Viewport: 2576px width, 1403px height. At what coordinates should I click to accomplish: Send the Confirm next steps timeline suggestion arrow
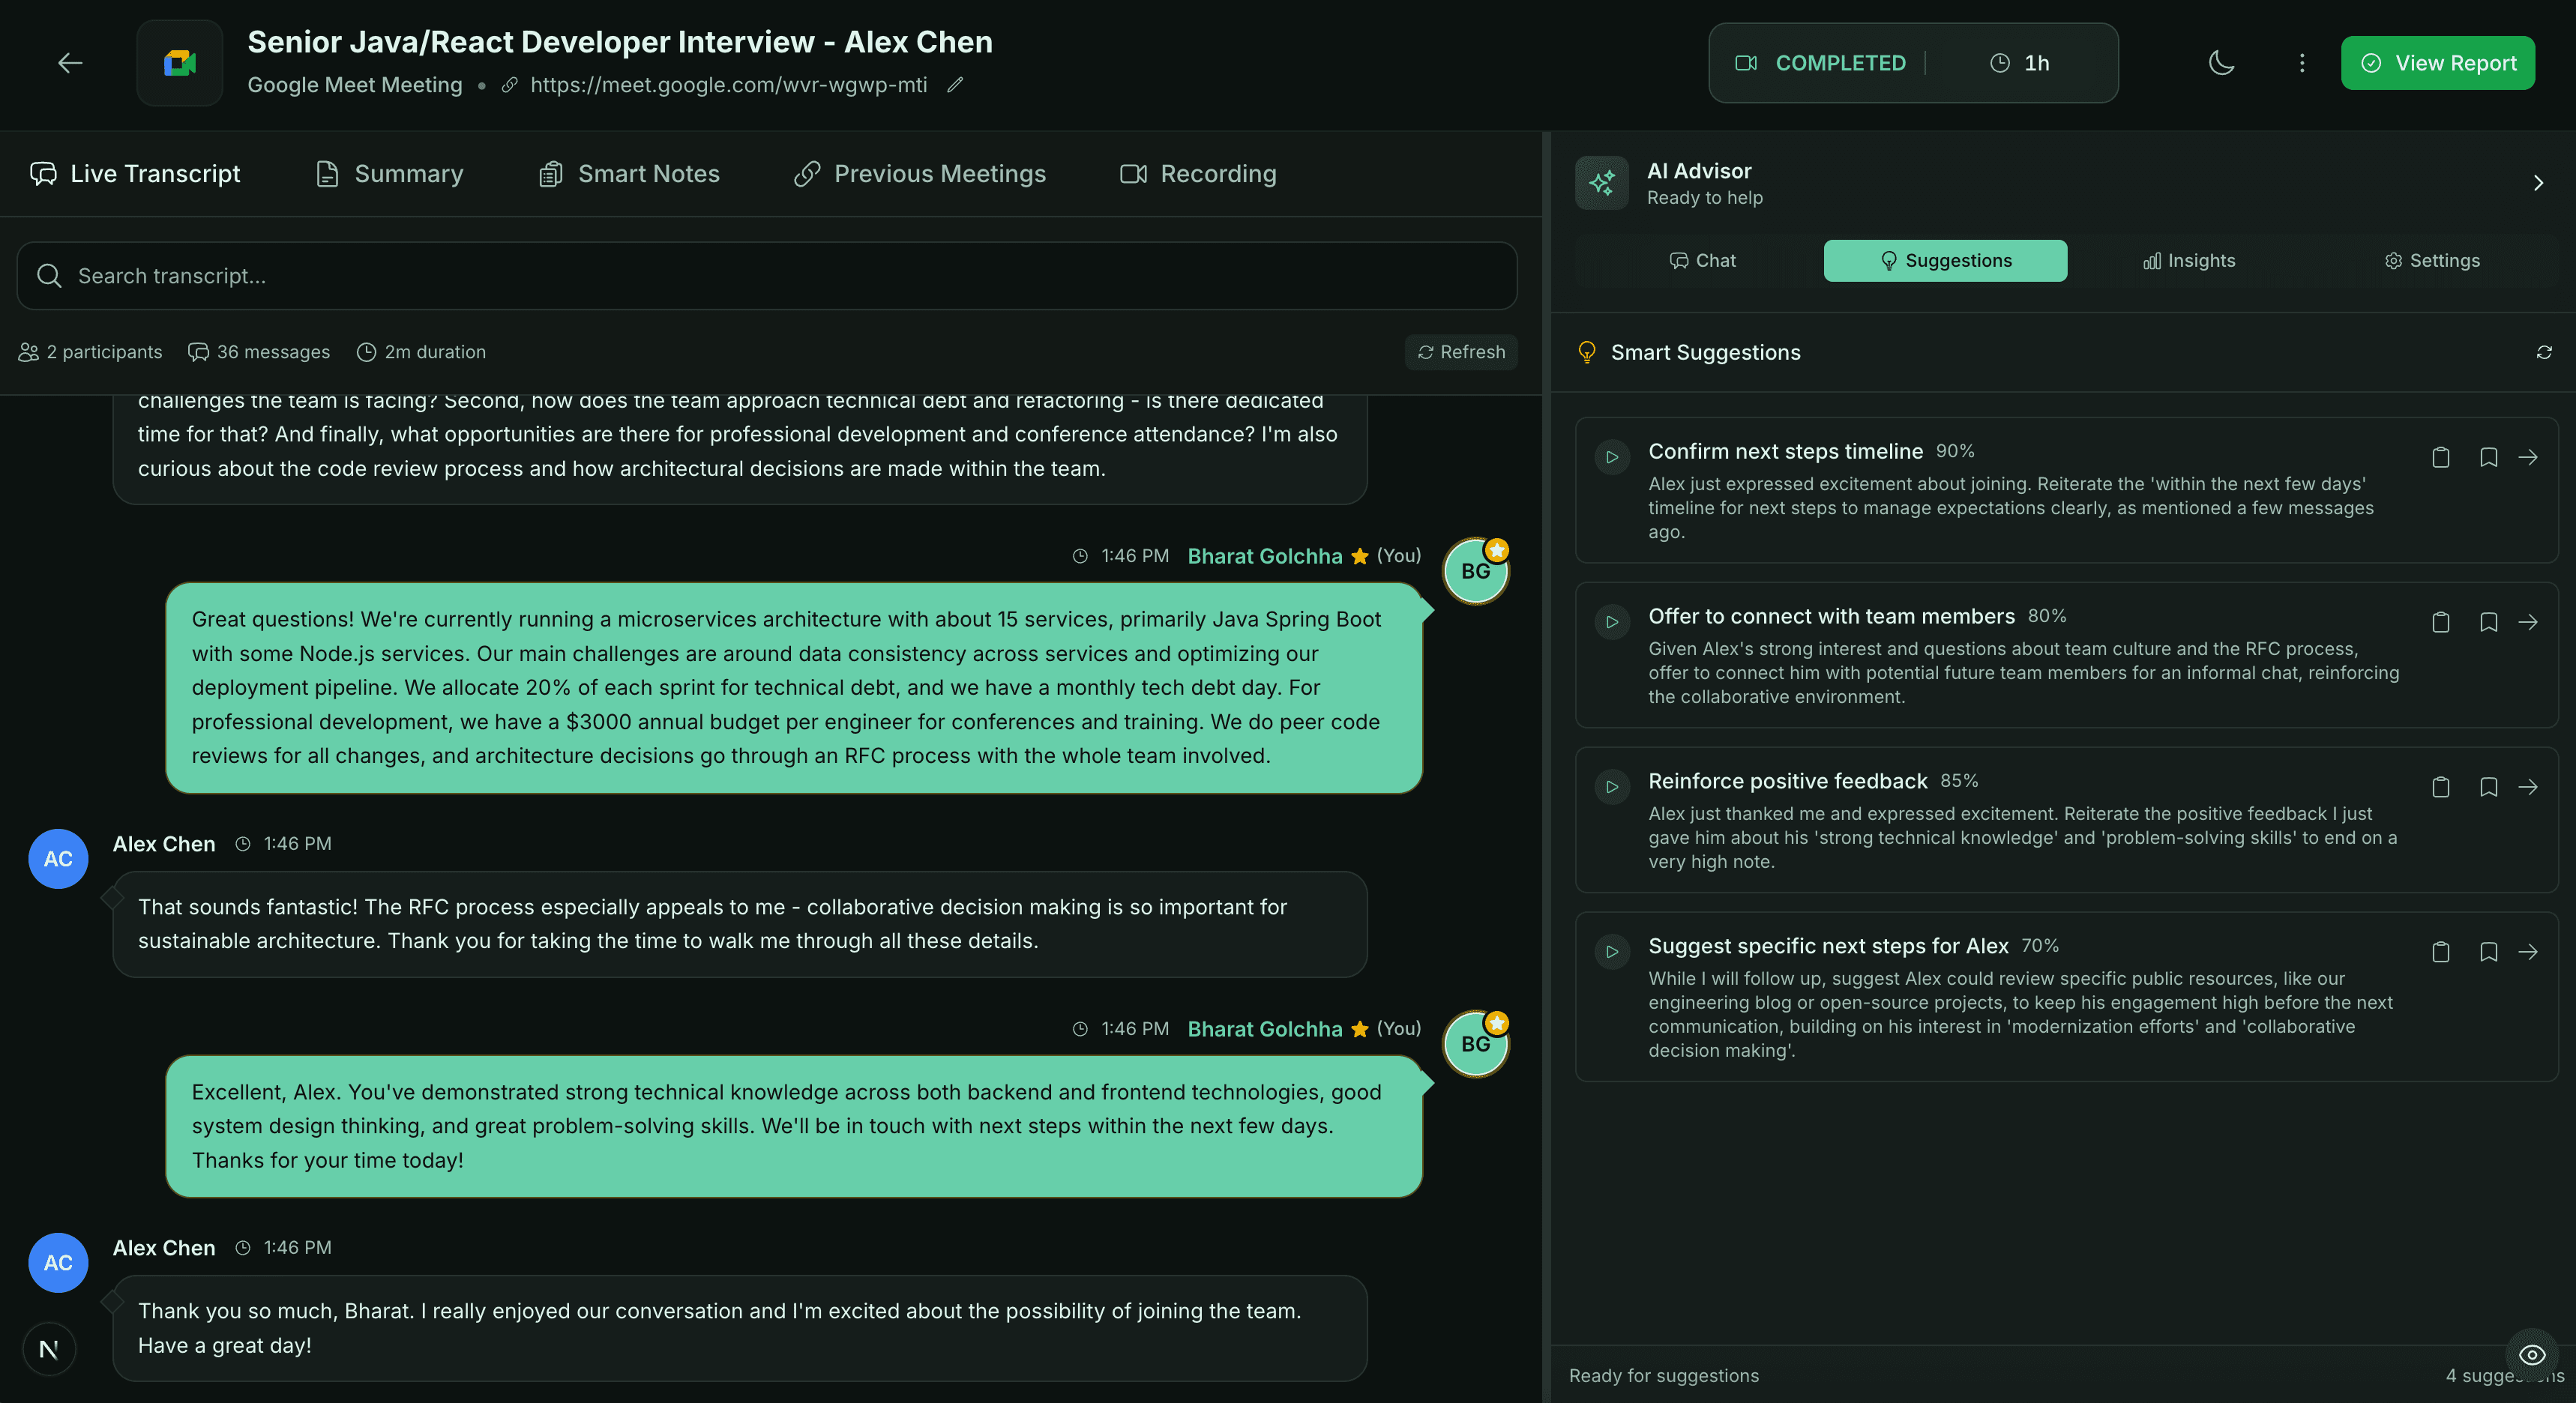point(2528,457)
